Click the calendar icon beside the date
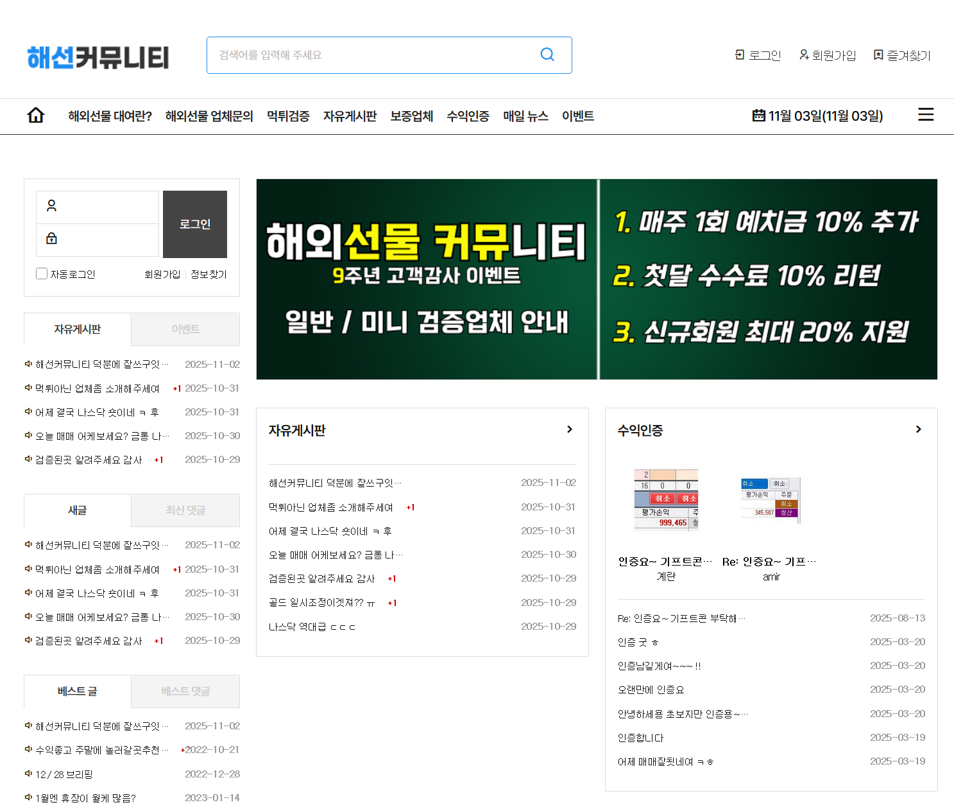Viewport: 954px width, 807px height. click(758, 116)
